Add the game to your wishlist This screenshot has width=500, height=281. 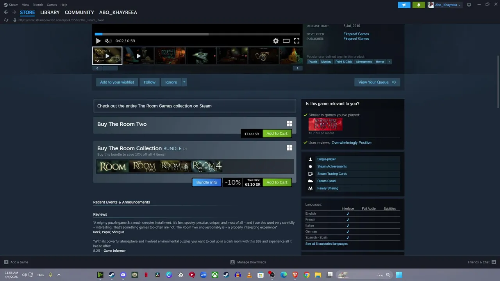pos(117,82)
